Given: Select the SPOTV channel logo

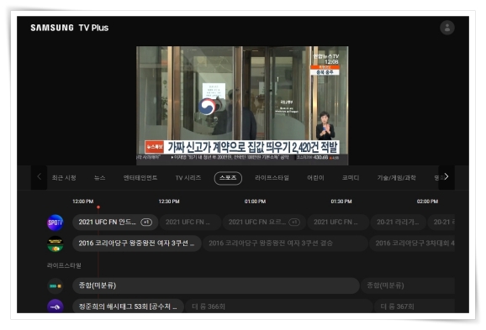Looking at the screenshot, I should [55, 223].
